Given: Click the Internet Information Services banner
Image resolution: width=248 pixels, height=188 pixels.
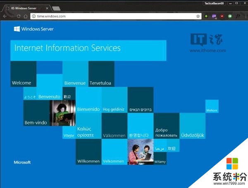Looking at the screenshot, I should [x=88, y=50].
